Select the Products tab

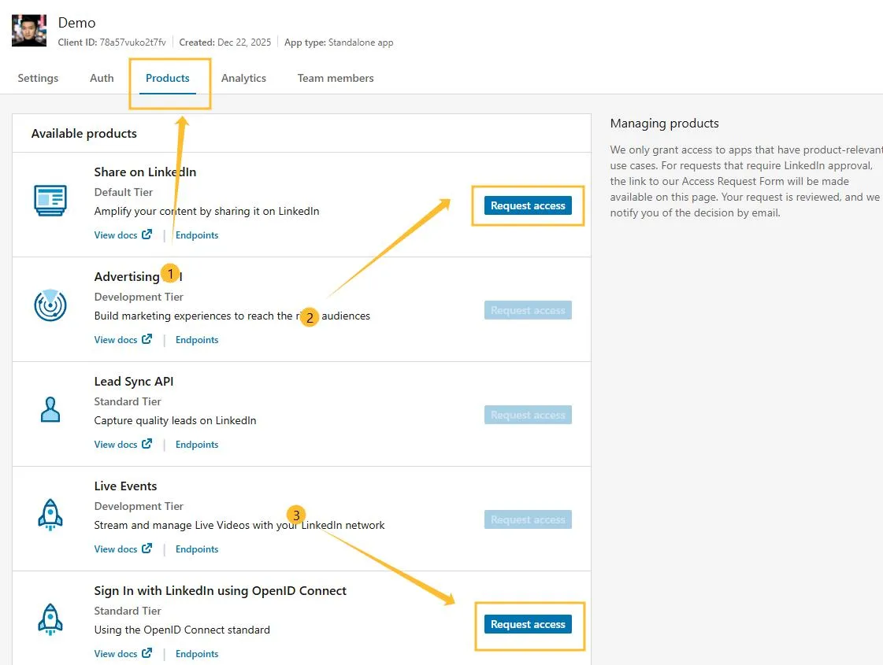pos(168,78)
